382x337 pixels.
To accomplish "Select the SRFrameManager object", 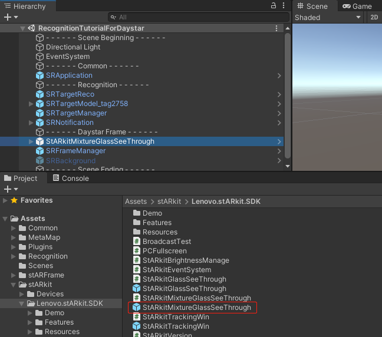I will (x=76, y=151).
